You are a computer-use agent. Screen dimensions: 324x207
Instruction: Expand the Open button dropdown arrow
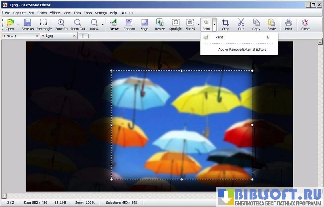pyautogui.click(x=18, y=24)
